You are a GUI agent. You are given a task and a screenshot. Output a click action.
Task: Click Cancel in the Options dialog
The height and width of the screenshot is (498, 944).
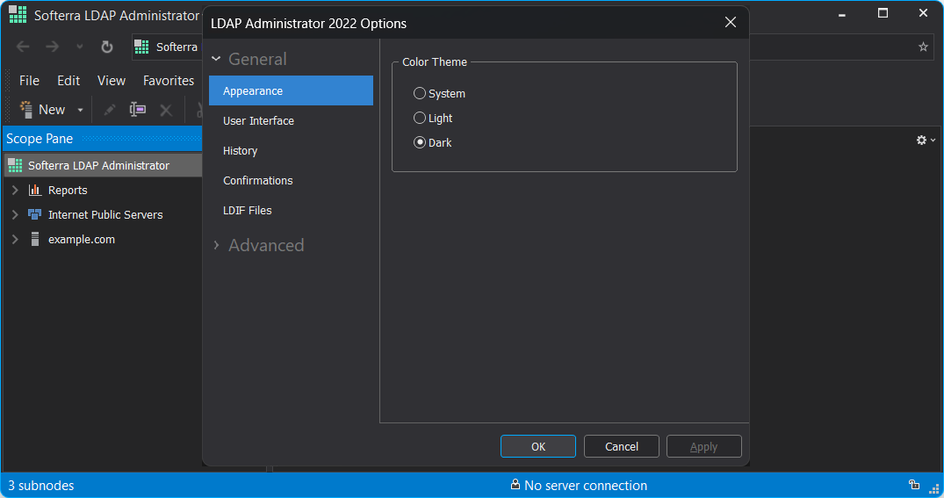coord(622,446)
